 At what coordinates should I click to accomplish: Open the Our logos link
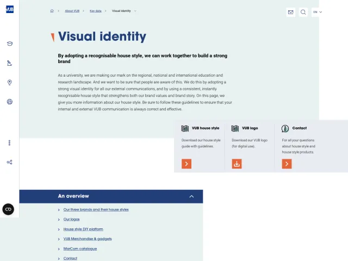point(71,219)
